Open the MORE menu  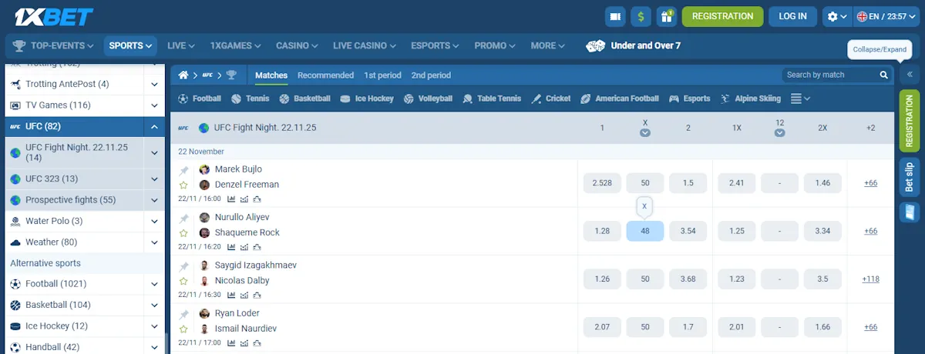tap(548, 45)
